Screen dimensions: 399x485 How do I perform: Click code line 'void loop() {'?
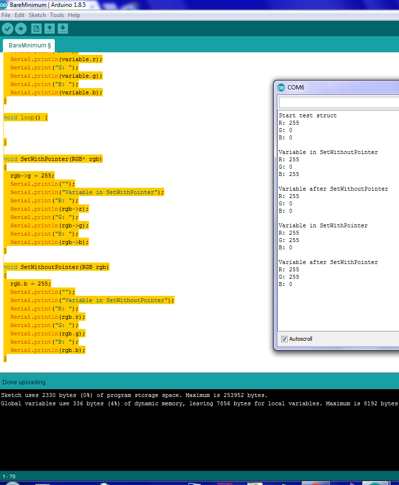(26, 117)
